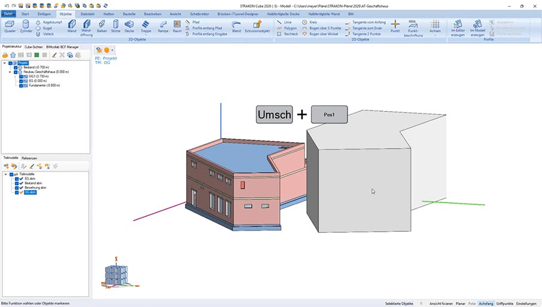Activate the Rampe tool

[x=163, y=26]
